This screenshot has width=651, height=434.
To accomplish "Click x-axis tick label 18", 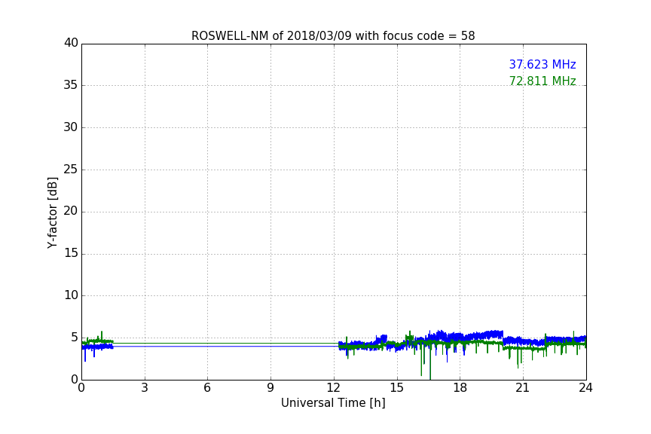I will [460, 388].
